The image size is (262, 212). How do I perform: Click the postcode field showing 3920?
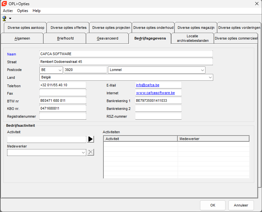85,70
